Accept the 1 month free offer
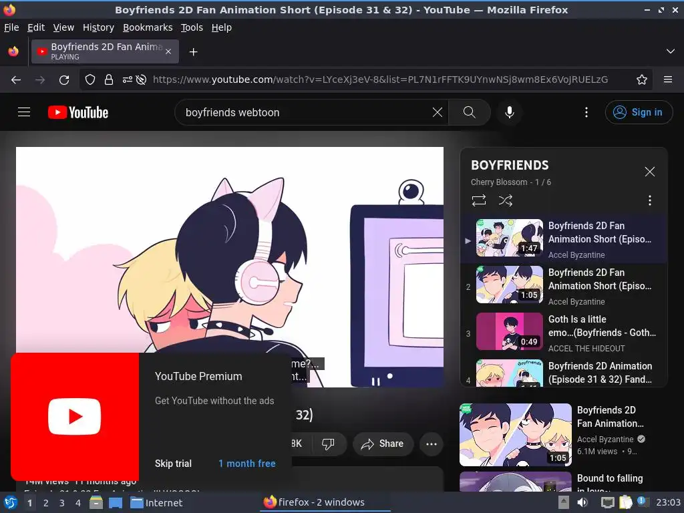684x513 pixels. 247,464
